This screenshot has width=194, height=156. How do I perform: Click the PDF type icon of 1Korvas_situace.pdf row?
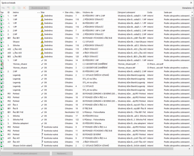tap(2, 64)
